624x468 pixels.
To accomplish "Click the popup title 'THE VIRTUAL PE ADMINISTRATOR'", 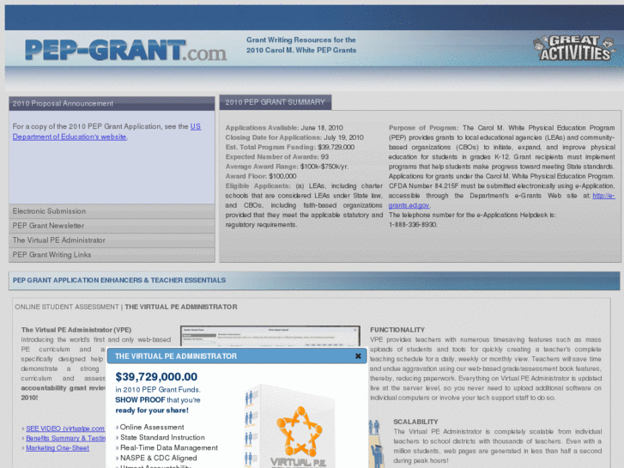I will 176,356.
